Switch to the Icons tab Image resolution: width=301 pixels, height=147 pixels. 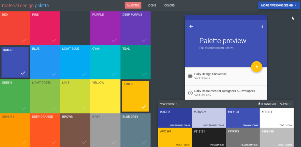pos(152,5)
